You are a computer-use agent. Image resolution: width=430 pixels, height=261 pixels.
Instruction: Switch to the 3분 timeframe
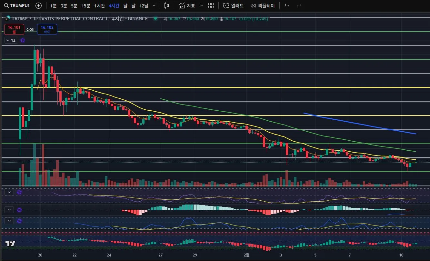[x=64, y=5]
